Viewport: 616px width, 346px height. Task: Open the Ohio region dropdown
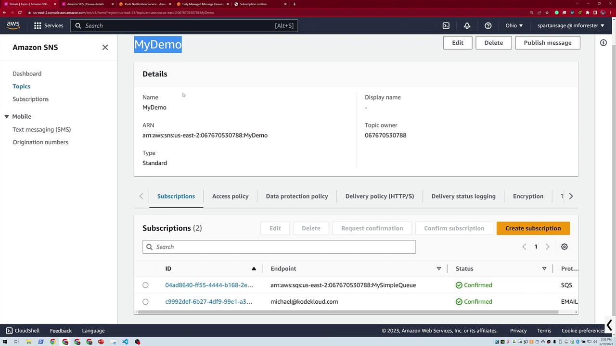(x=514, y=25)
